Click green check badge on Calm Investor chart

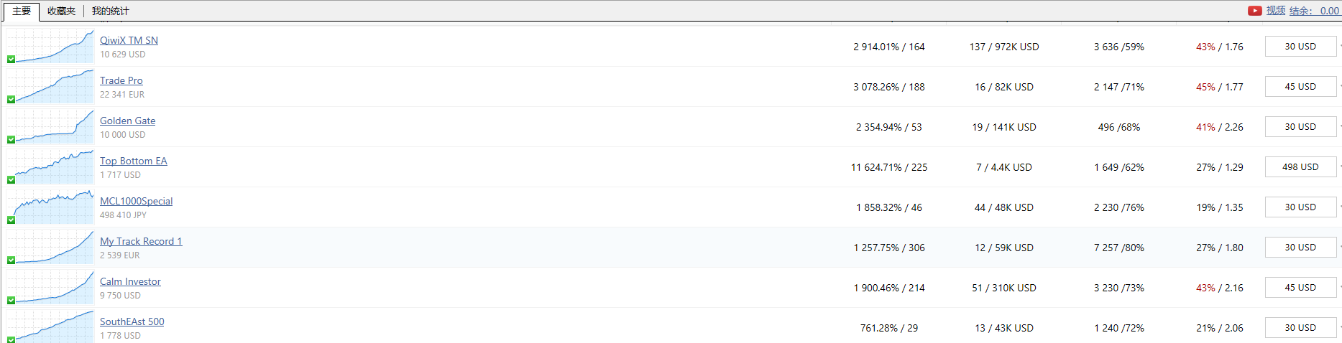12,301
